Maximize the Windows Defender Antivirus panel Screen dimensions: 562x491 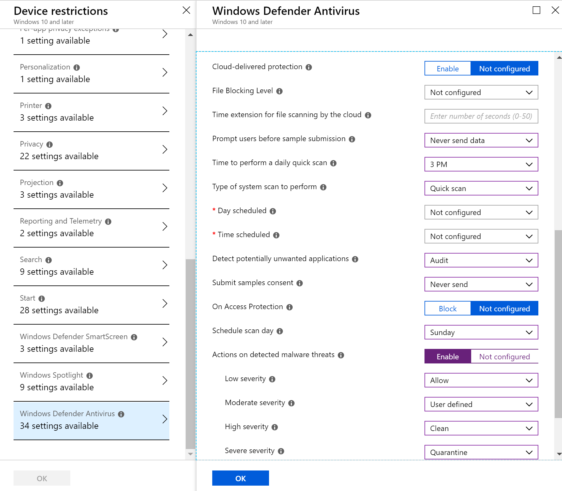[536, 10]
